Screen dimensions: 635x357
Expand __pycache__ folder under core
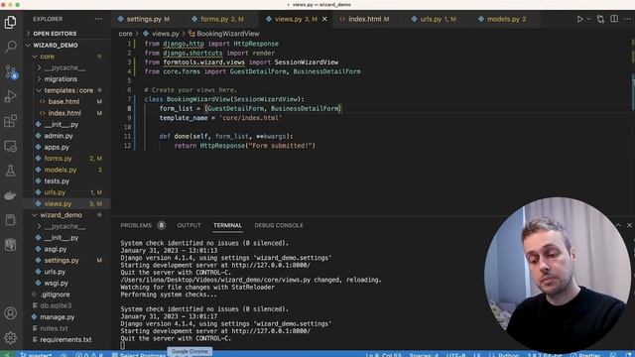[64, 67]
